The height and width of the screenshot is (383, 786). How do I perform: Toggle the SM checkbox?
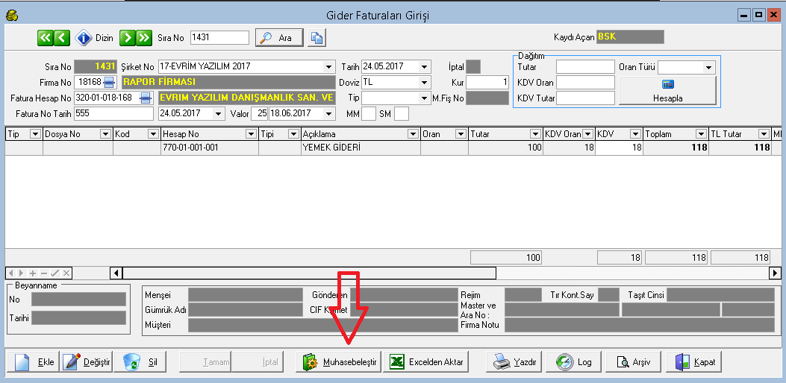click(402, 114)
